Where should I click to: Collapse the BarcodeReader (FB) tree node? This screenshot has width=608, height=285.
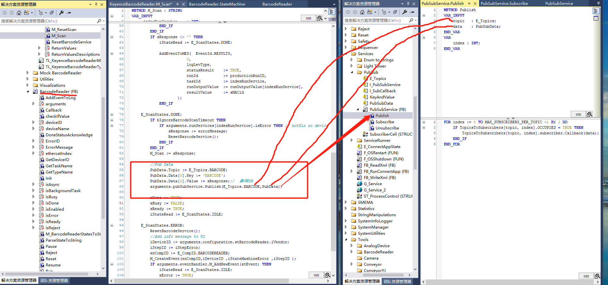pos(27,92)
